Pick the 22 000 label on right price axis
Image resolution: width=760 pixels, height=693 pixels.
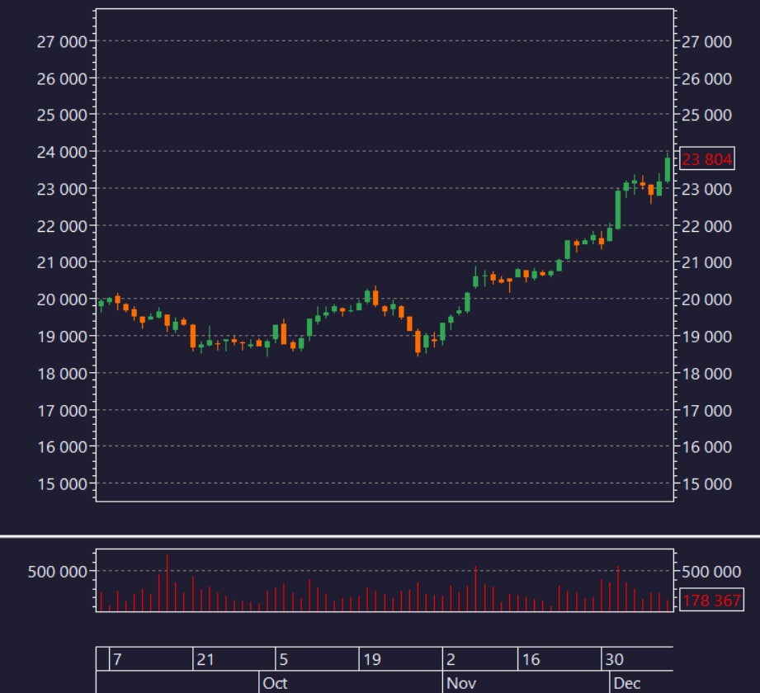(706, 226)
